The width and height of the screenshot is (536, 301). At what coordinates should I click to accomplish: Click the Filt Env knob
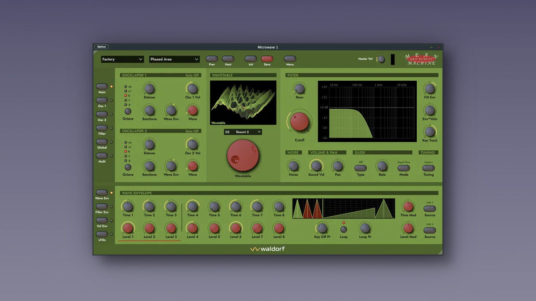pyautogui.click(x=430, y=88)
